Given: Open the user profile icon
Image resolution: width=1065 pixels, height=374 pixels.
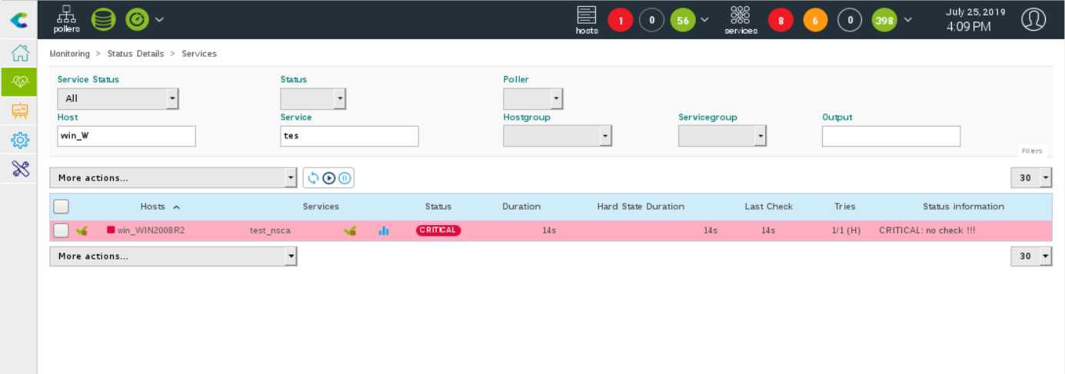Looking at the screenshot, I should 1033,19.
